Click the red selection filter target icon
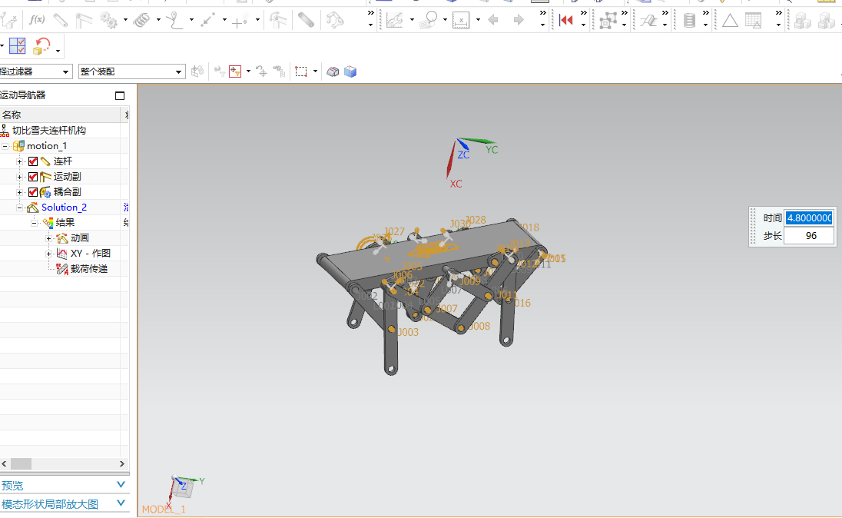This screenshot has width=842, height=518. pyautogui.click(x=235, y=71)
